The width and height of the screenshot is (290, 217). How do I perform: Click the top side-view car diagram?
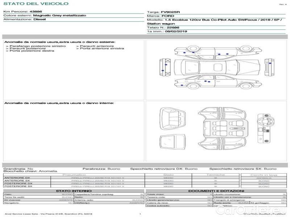210,51
